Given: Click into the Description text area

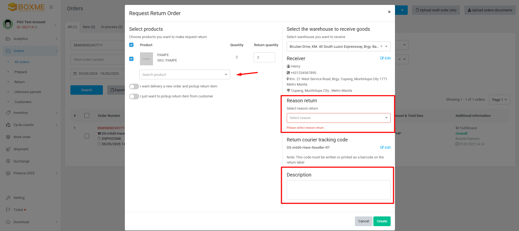Looking at the screenshot, I should tap(338, 190).
